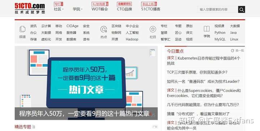Screen dimensions: 260x131
Task: Open the 开发 channel
Action: coord(59,39)
